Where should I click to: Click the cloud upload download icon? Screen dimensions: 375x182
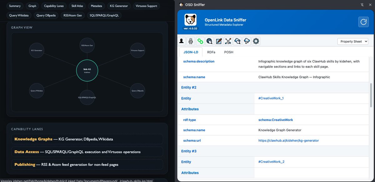pos(246,41)
